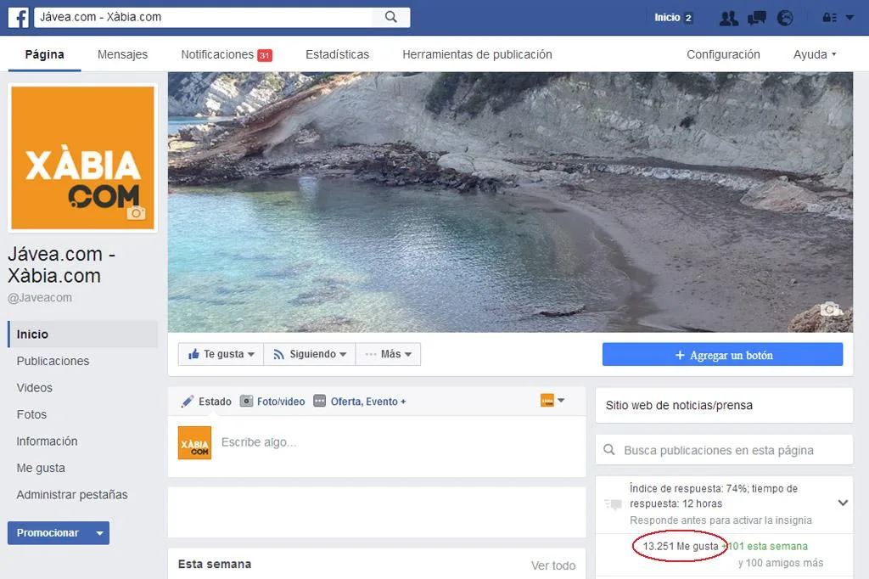The width and height of the screenshot is (869, 579).
Task: Click the camera icon on cover photo
Action: coord(829,309)
